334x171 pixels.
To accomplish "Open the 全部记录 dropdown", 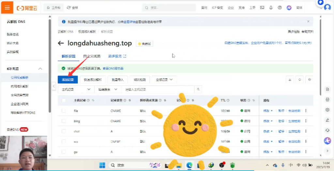I will pos(164,80).
